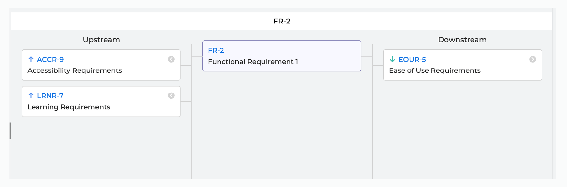This screenshot has width=567, height=187.
Task: Expand EOUR-5 downstream chevron button
Action: pyautogui.click(x=533, y=59)
